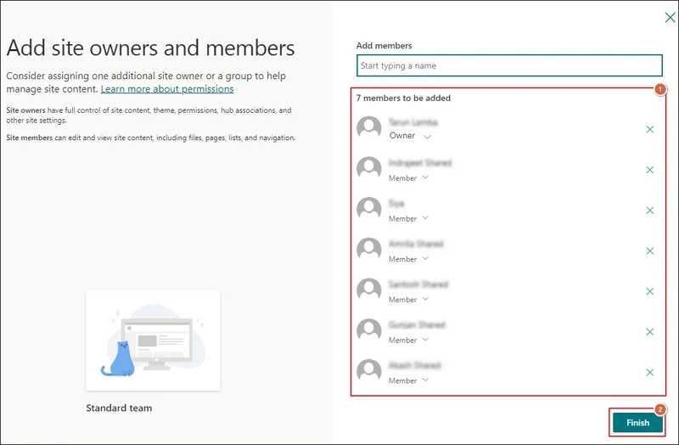Viewport: 679px width, 445px height.
Task: Click the avatar of third person, Siya
Action: (x=369, y=209)
